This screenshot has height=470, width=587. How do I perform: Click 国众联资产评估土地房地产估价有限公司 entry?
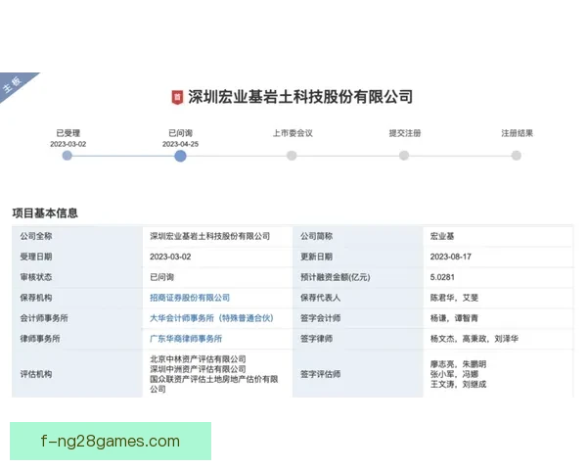[214, 384]
